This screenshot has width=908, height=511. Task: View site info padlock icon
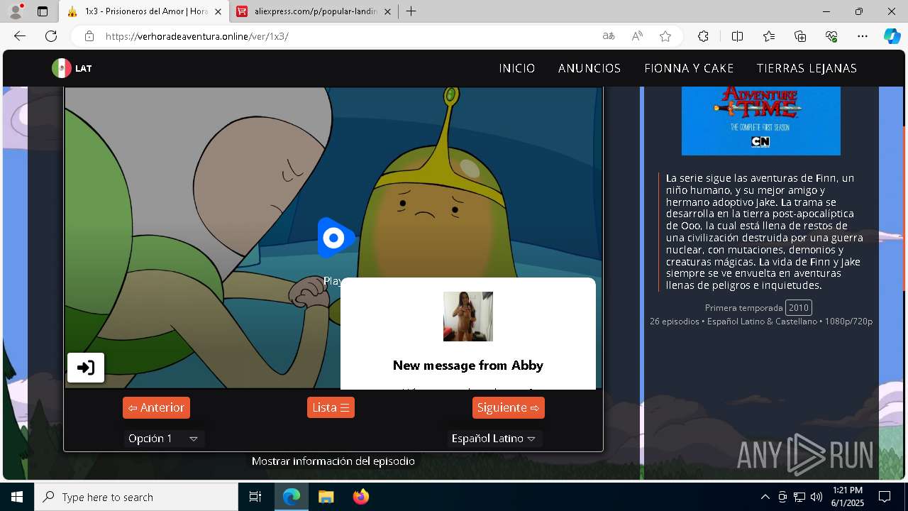pyautogui.click(x=89, y=36)
